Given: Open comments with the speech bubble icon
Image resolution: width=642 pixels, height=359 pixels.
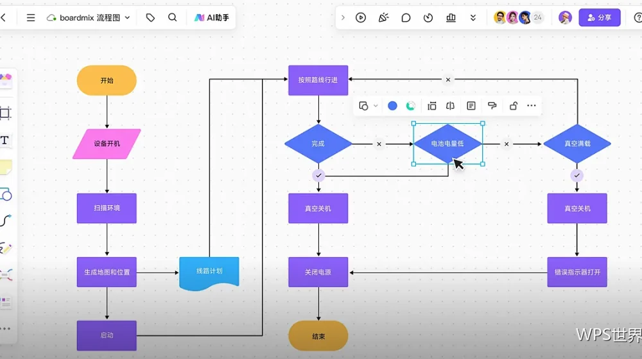Looking at the screenshot, I should pyautogui.click(x=406, y=17).
